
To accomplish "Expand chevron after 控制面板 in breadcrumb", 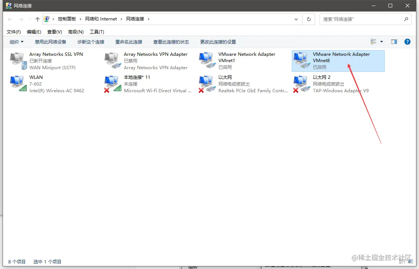I will 80,19.
